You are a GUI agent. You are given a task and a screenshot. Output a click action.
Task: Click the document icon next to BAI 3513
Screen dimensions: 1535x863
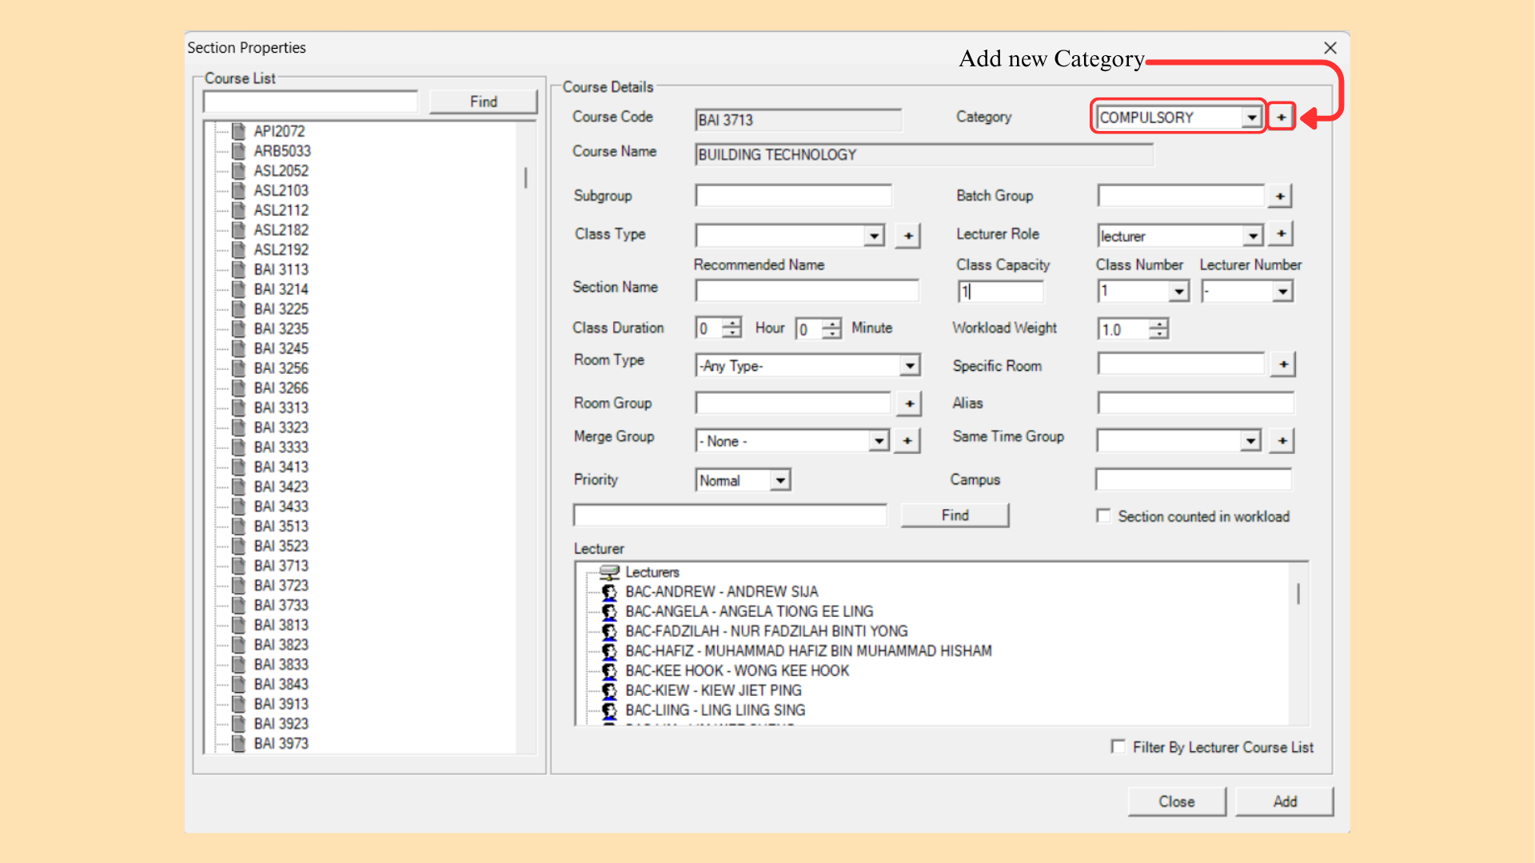click(x=238, y=526)
